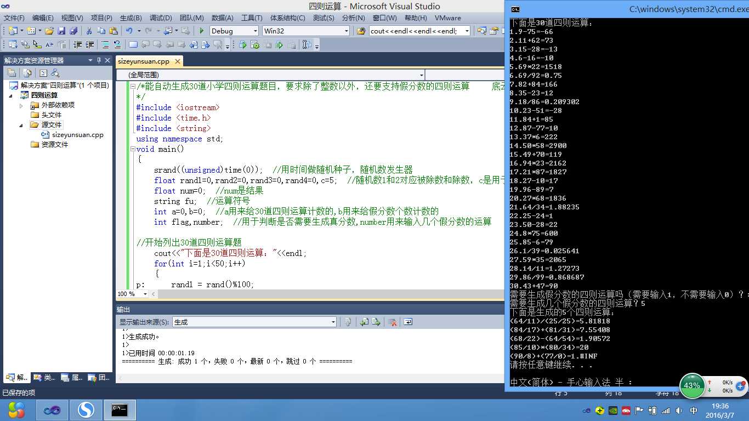The width and height of the screenshot is (749, 421).
Task: Open the Debug (调试) menu
Action: tap(160, 18)
